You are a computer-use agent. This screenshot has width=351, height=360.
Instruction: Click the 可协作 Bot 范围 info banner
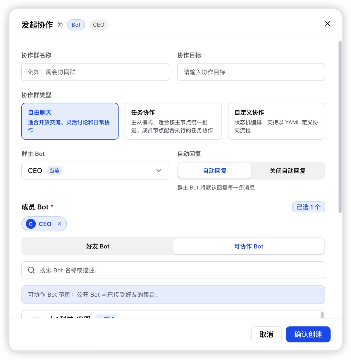(x=173, y=294)
